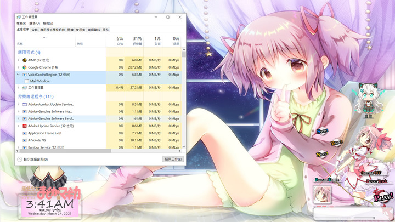395x222 pixels.
Task: Switch to the 服務 tab
Action: point(105,30)
